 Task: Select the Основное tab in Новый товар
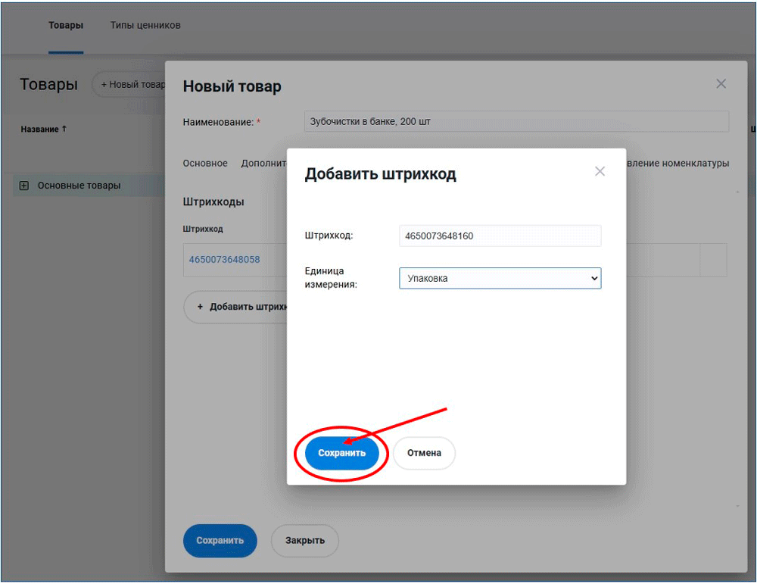point(205,164)
